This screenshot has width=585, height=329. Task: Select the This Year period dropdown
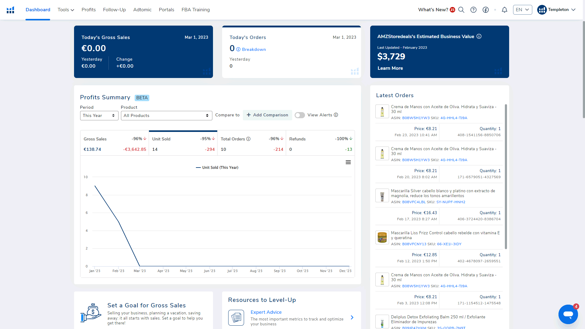(99, 115)
